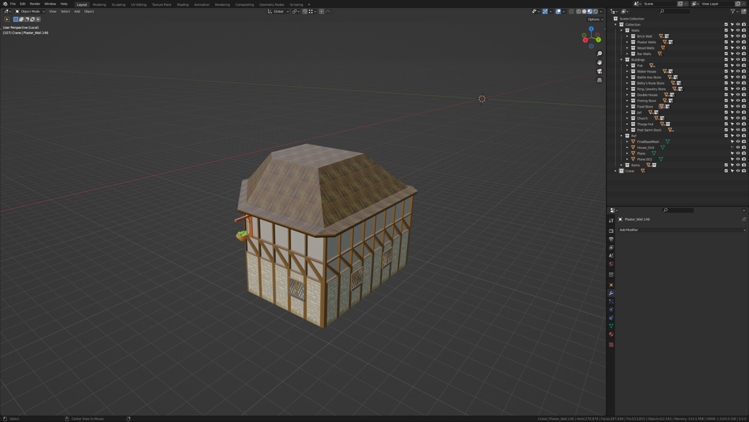Click the viewport zoom magnifier icon

599,53
